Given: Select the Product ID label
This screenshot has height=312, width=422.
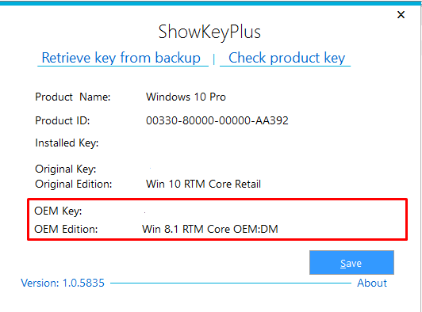Looking at the screenshot, I should click(x=62, y=120).
